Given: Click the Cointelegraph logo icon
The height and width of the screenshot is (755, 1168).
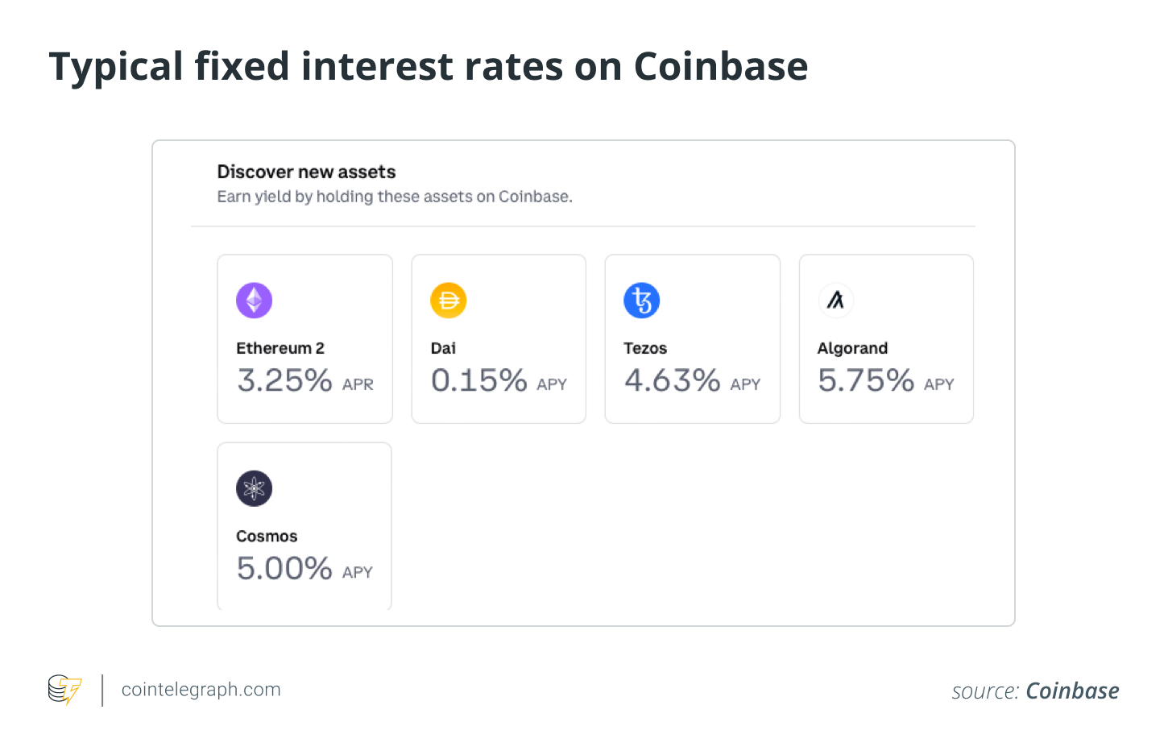Looking at the screenshot, I should coord(65,690).
